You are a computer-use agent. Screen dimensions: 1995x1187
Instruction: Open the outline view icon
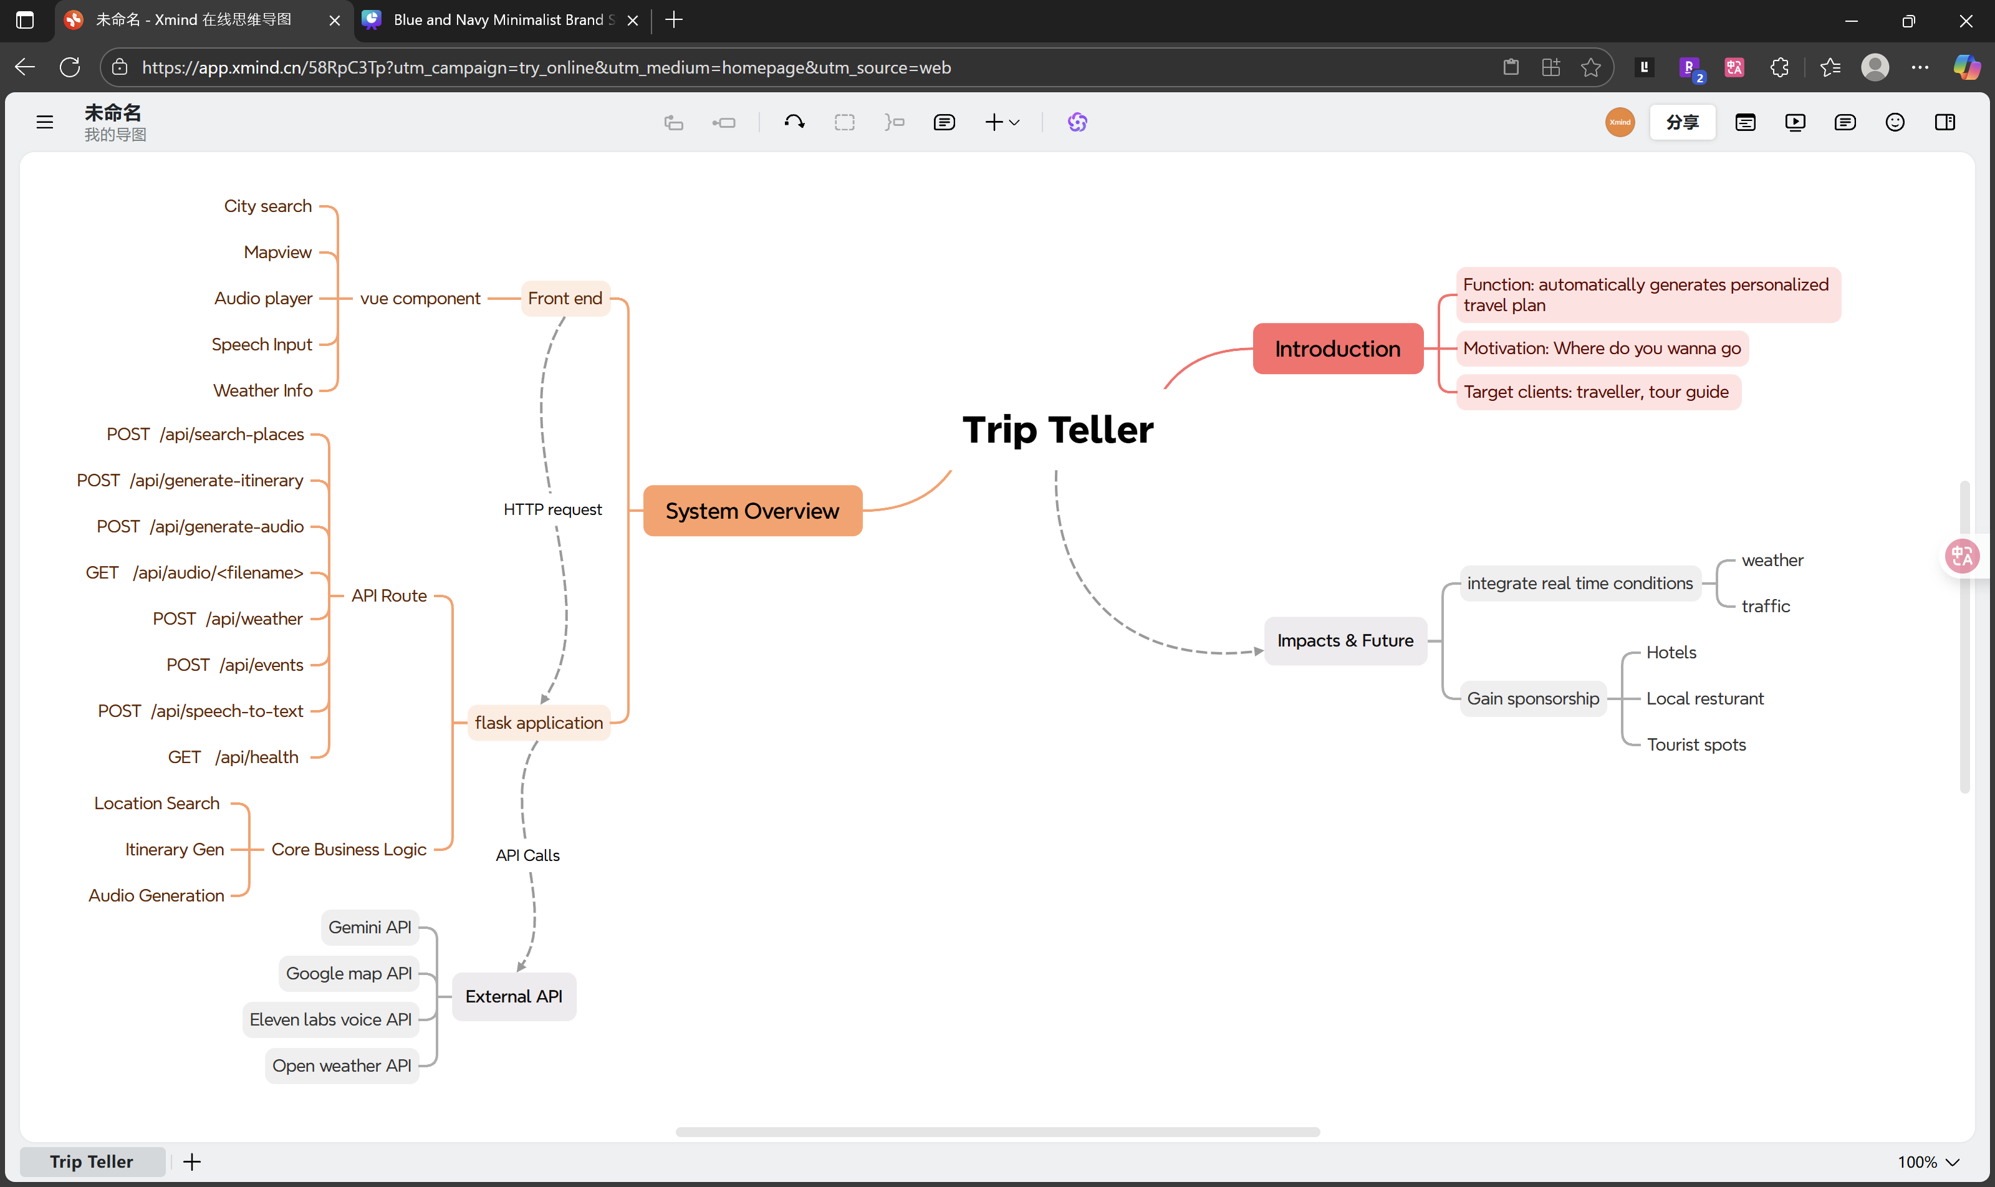click(1746, 122)
